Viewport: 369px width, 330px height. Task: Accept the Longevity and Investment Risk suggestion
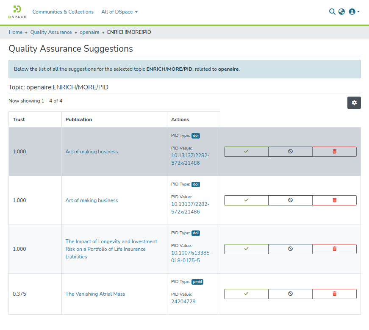coord(246,249)
